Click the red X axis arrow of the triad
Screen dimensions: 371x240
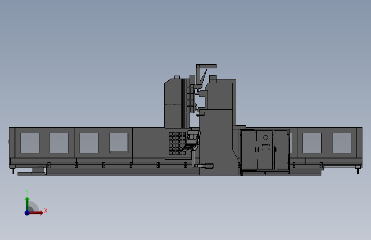[36, 213]
